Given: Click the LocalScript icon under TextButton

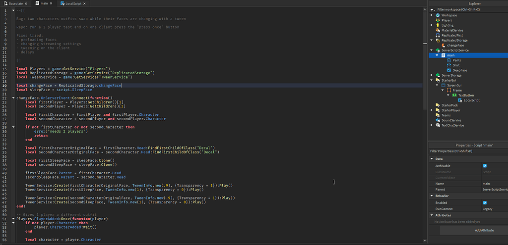Looking at the screenshot, I should tap(460, 100).
